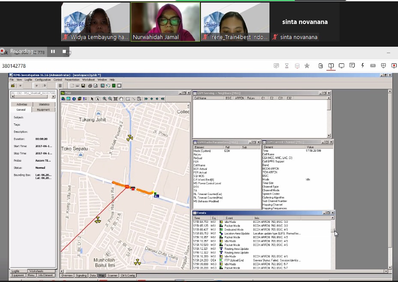
Task: Switch to the Statistics tab
Action: coord(44,104)
